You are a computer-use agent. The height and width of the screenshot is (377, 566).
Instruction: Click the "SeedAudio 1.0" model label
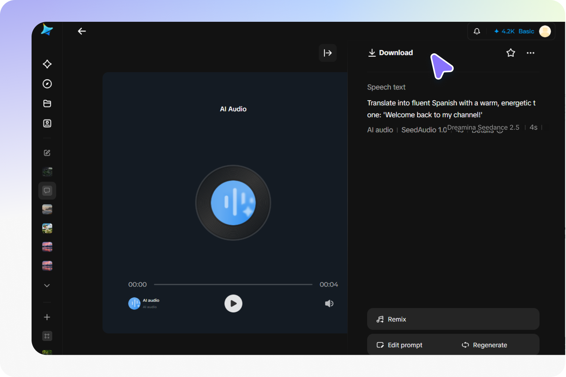(x=424, y=130)
